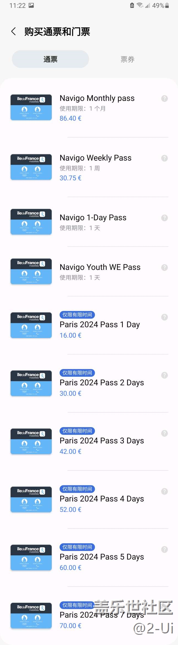View help for Paris 2024 Pass 2 Days

tap(164, 375)
